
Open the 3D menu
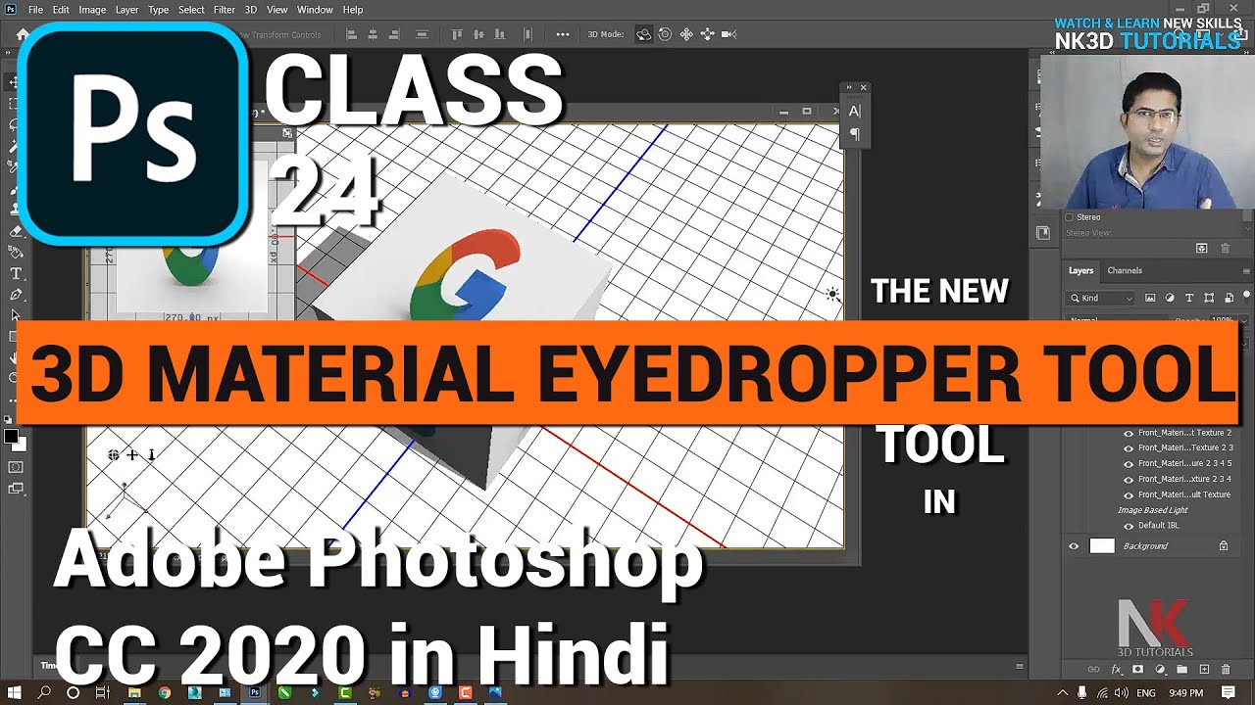point(250,9)
